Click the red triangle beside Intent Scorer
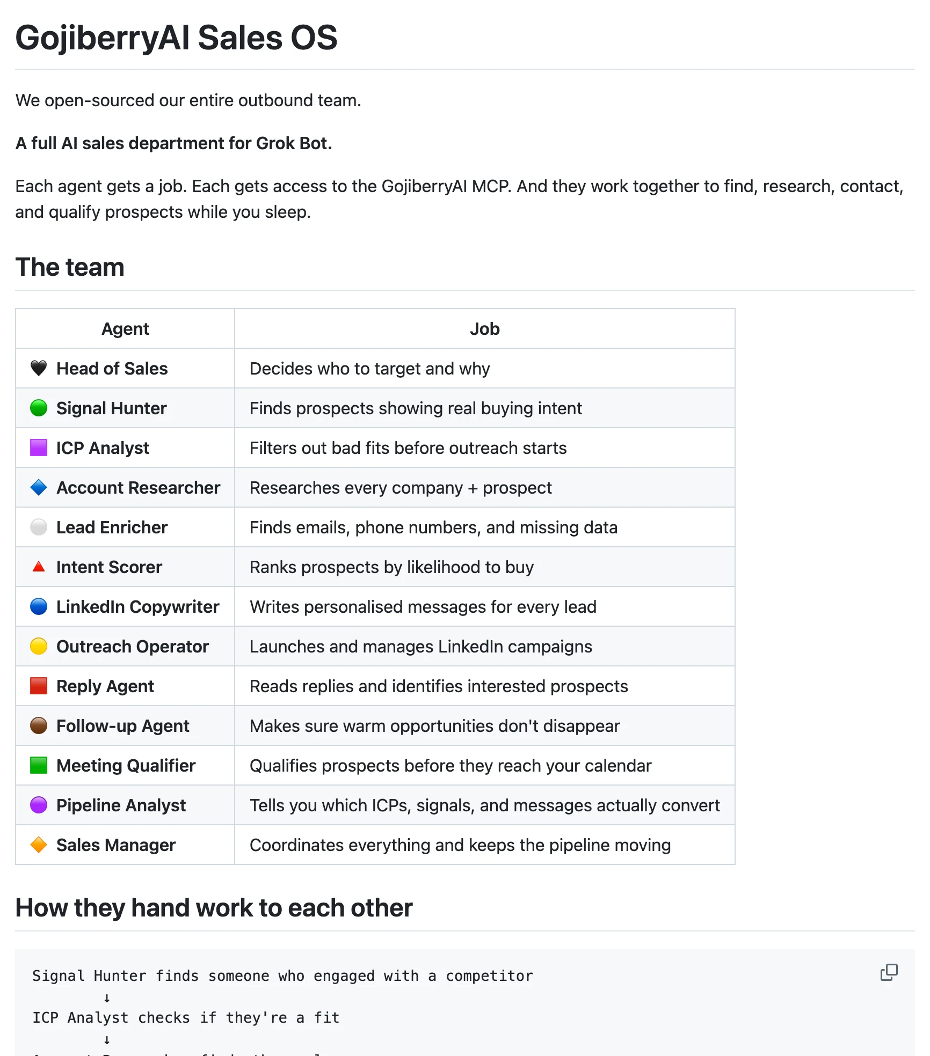930x1056 pixels. point(39,567)
